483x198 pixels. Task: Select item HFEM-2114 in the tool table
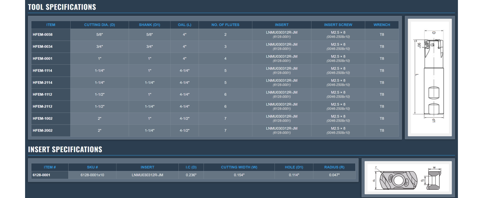click(x=43, y=82)
